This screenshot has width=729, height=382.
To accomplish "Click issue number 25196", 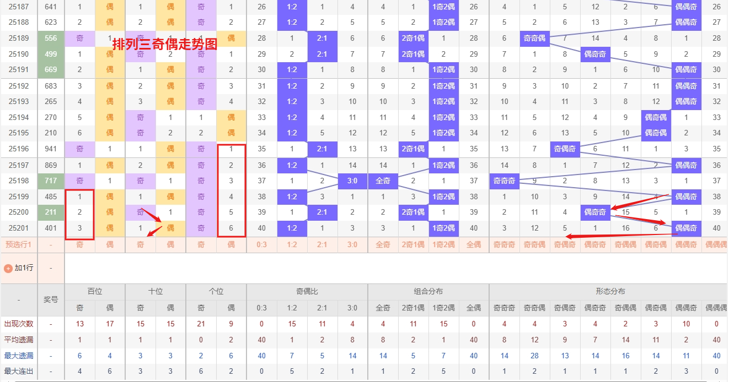I will click(x=19, y=149).
